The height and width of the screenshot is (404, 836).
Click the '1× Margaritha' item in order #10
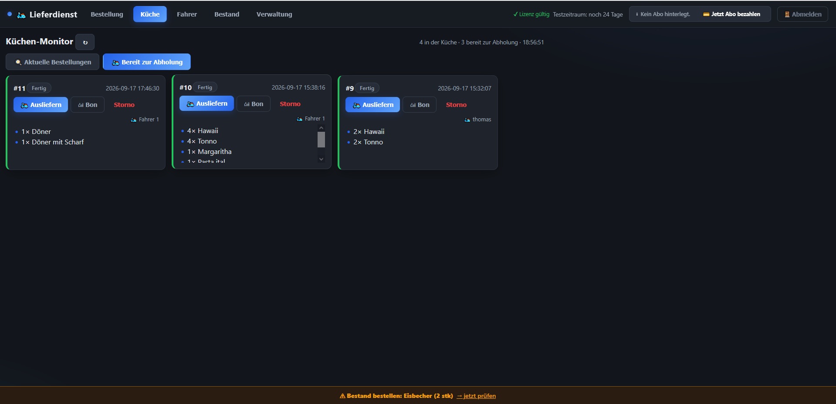210,152
